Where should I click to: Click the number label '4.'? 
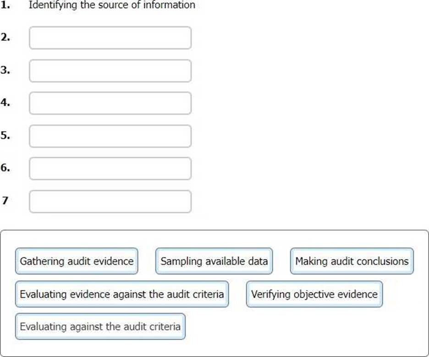coord(5,103)
